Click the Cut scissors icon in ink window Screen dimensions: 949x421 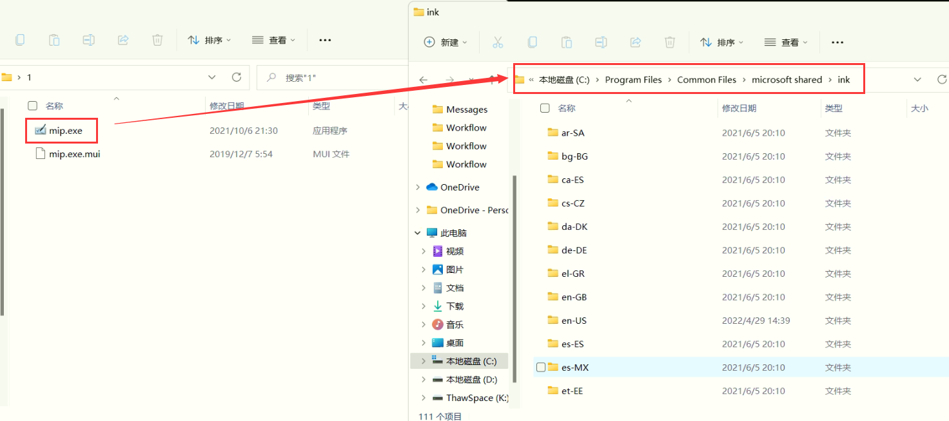point(498,42)
